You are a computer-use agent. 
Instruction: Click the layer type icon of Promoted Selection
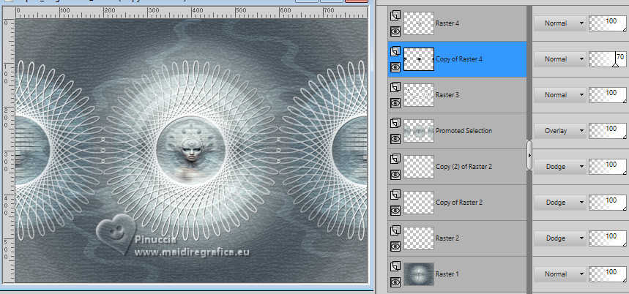[x=395, y=123]
